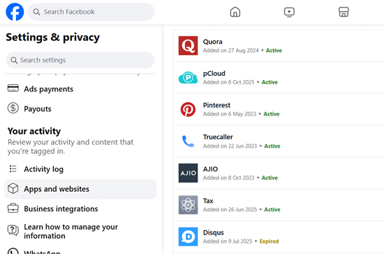Click Disqus's Expired status label

click(269, 241)
